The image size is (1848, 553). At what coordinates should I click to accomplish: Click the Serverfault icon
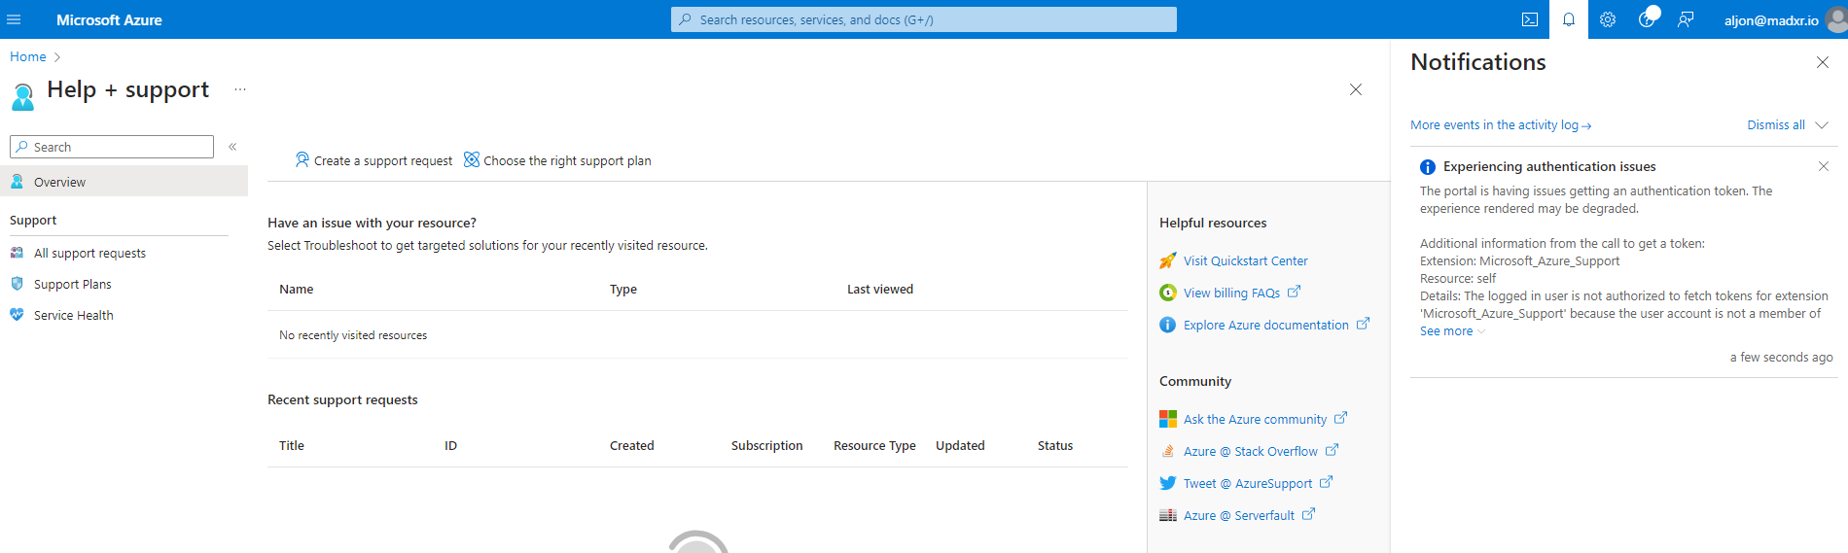(x=1168, y=515)
